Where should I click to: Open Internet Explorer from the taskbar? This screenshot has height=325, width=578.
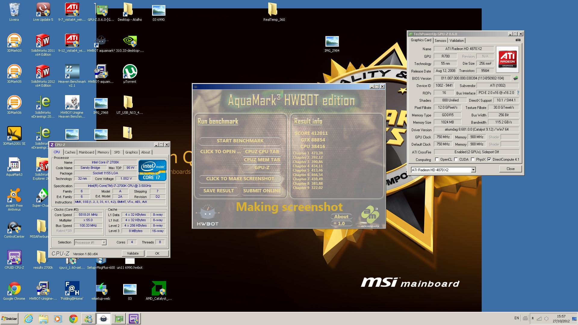coord(28,319)
